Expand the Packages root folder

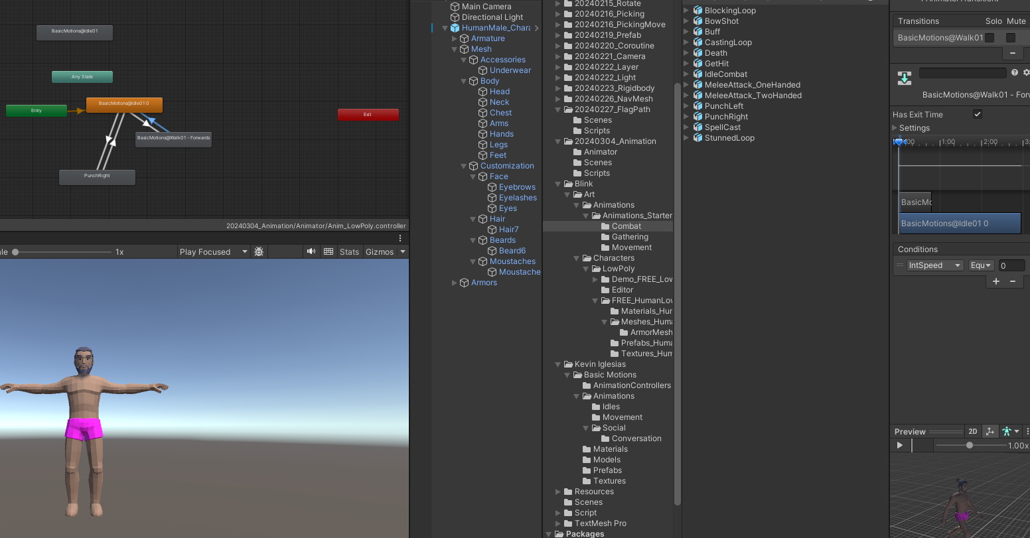point(548,534)
